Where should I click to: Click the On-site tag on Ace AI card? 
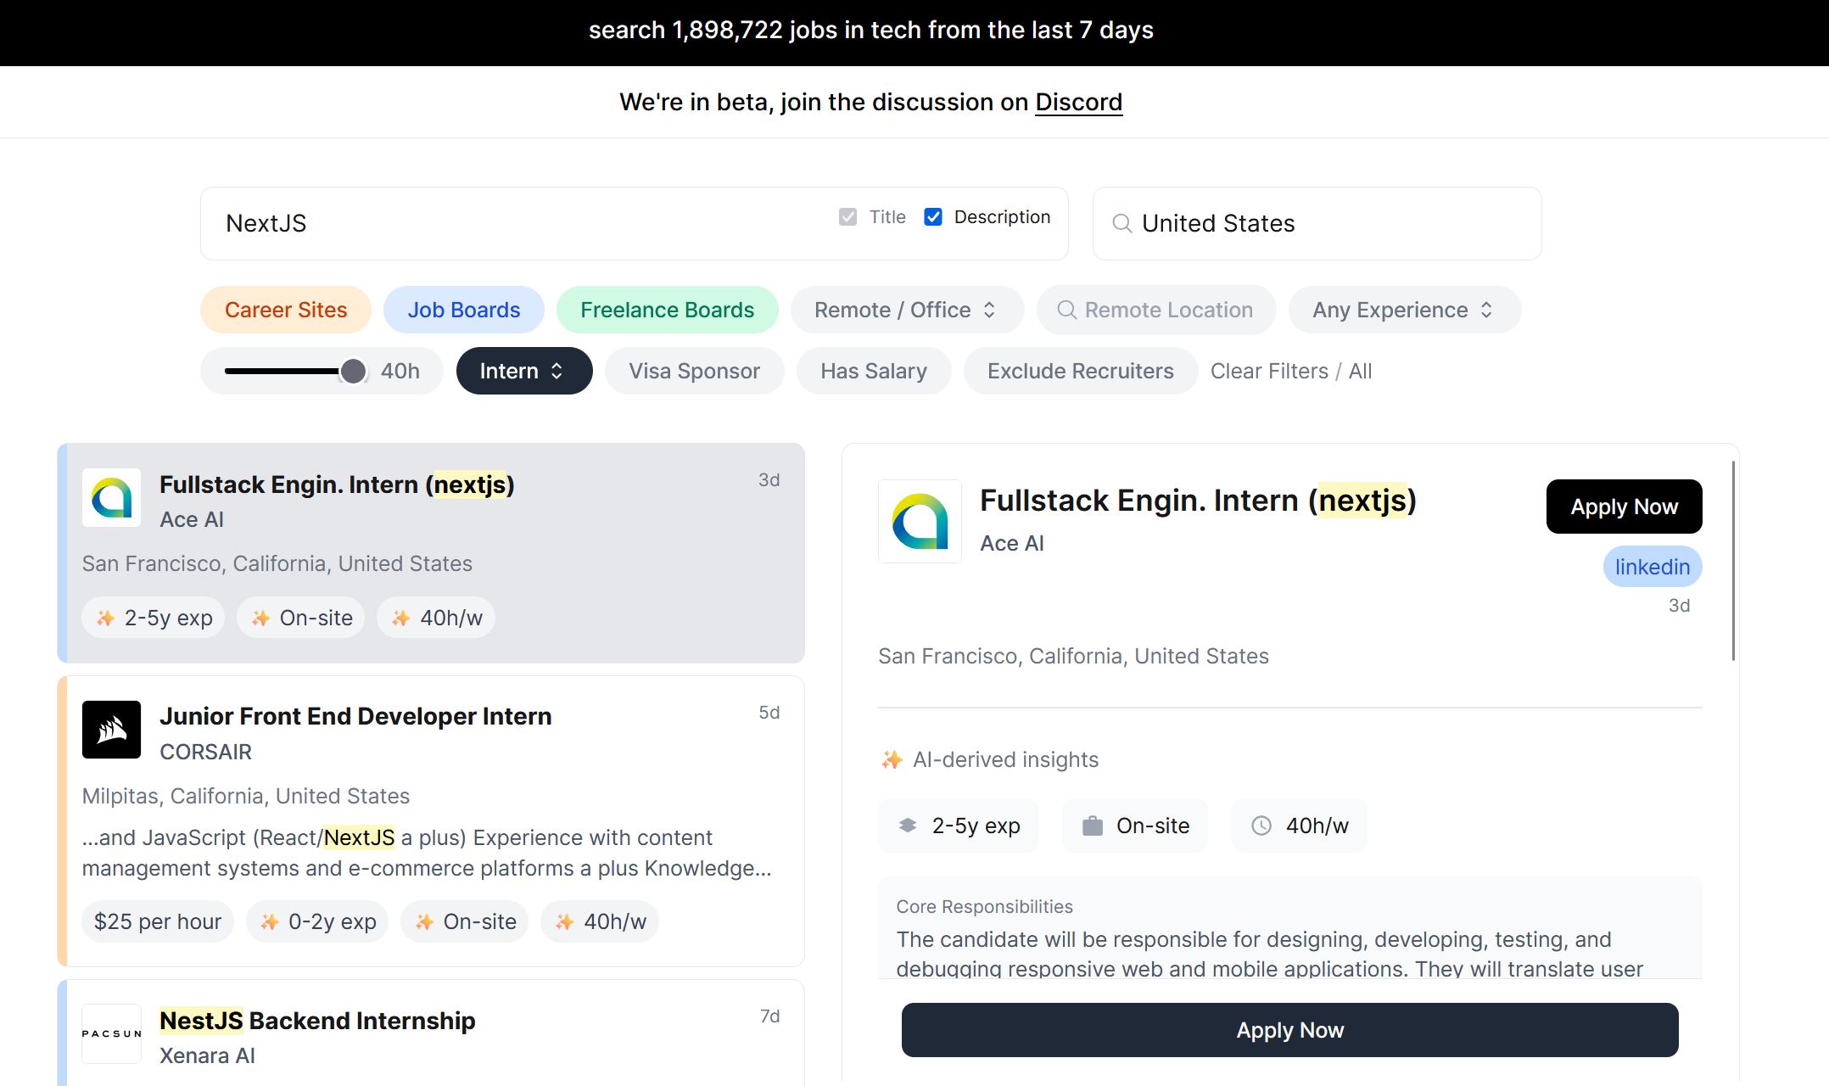coord(301,618)
